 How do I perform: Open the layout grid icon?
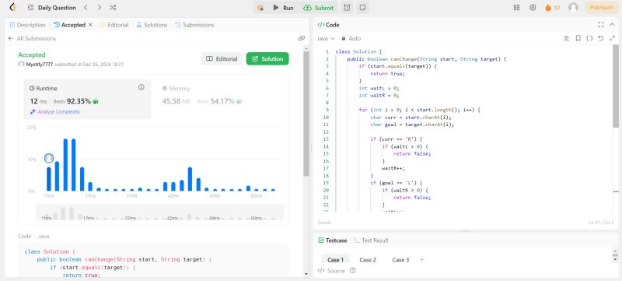(x=516, y=8)
